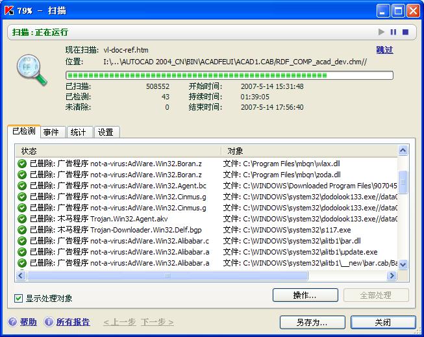
Task: Click the Kaspersky logo in title bar
Action: [9, 10]
